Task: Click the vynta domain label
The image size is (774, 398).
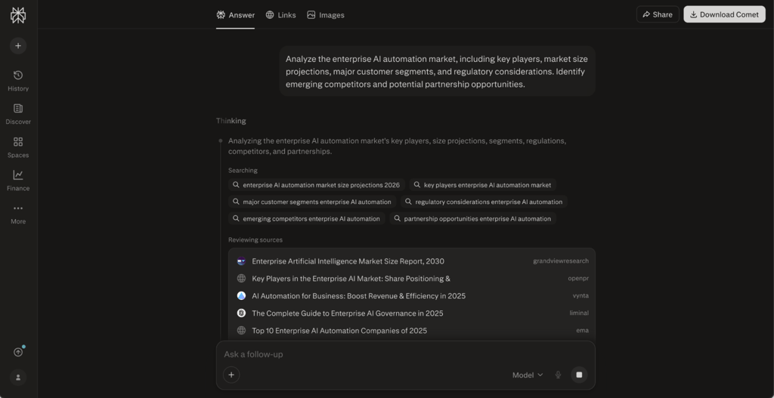Action: (x=580, y=296)
